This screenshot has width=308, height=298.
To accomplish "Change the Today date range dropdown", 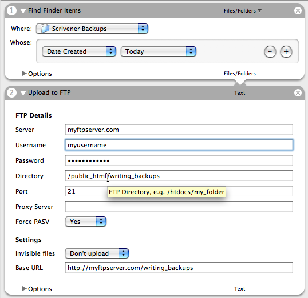I will coord(159,51).
